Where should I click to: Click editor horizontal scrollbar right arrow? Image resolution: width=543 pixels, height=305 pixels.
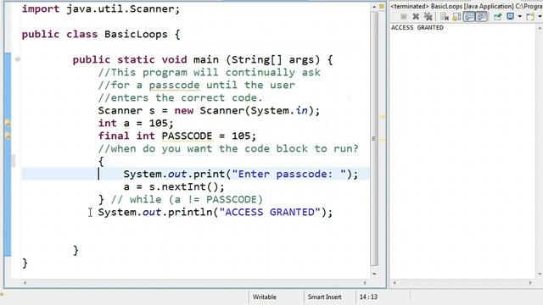point(364,282)
